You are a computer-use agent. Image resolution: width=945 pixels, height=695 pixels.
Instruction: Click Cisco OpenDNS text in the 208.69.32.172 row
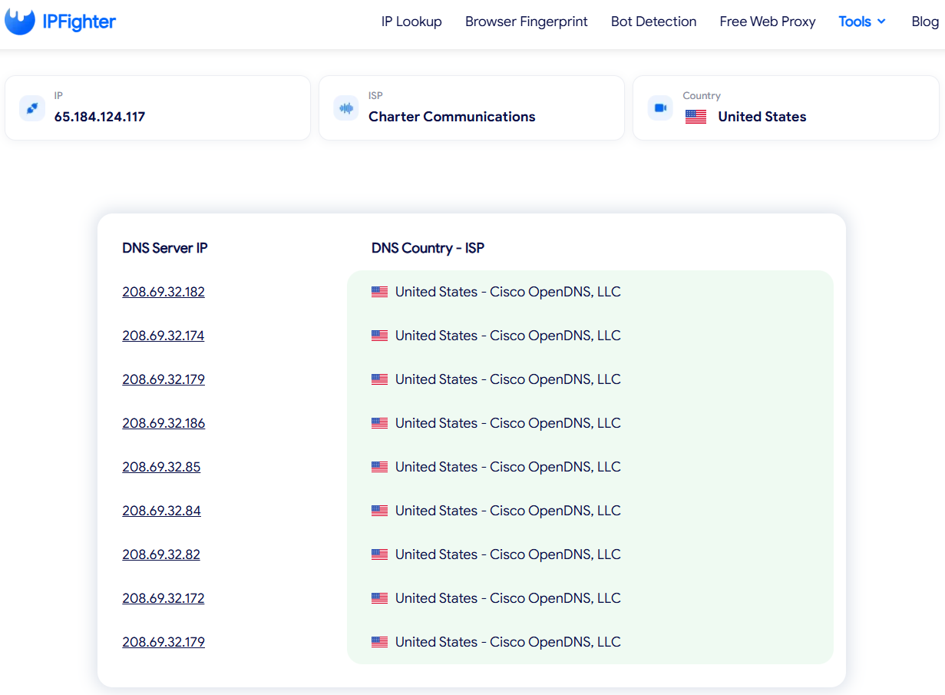[x=555, y=598]
